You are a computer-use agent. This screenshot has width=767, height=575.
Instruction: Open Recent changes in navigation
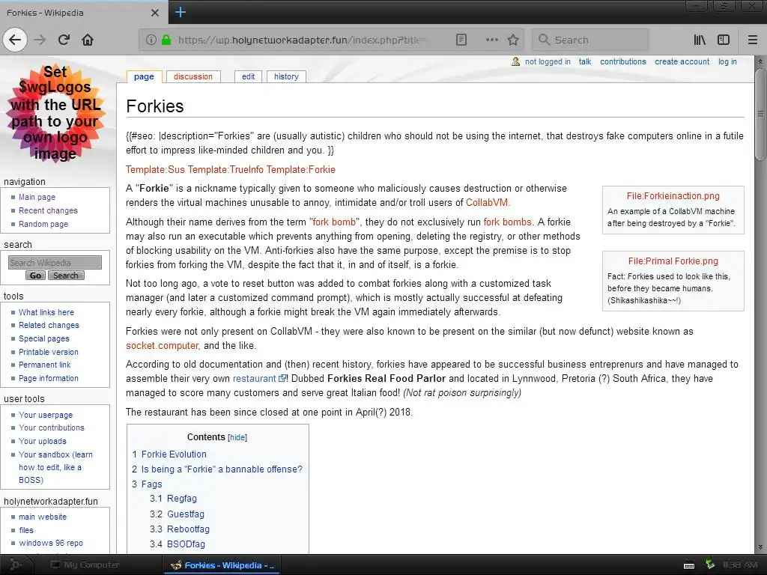tap(48, 210)
